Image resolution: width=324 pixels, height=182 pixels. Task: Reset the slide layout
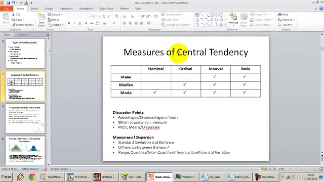(53, 20)
